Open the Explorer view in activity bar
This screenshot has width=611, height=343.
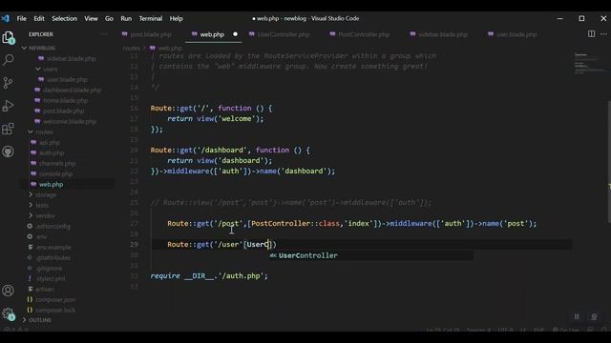pos(9,38)
